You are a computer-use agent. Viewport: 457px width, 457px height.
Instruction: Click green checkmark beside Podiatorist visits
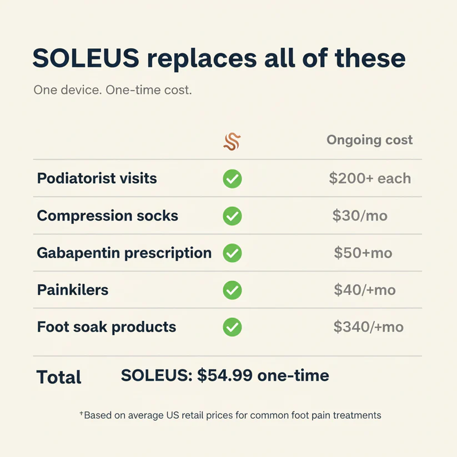pos(232,179)
